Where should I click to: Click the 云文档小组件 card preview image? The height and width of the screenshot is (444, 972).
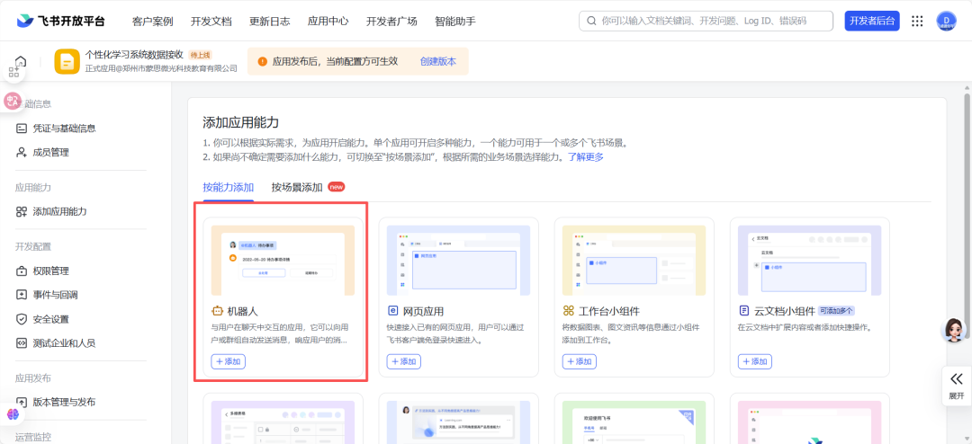pyautogui.click(x=810, y=260)
